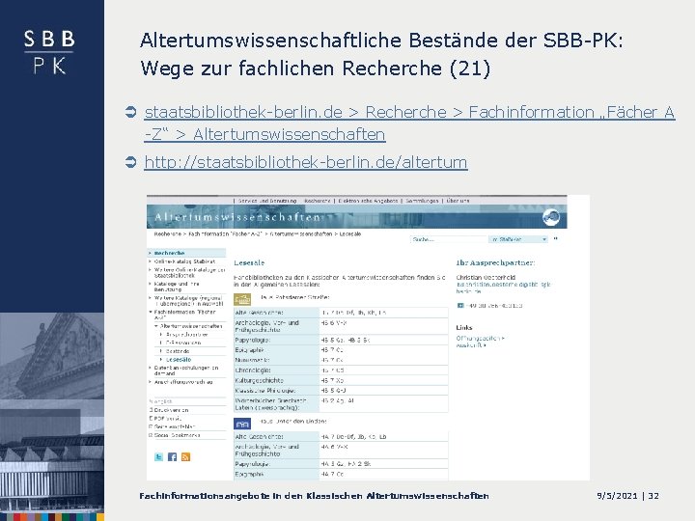Open Anschaffungsvorschlag sidebar entry
The image size is (695, 521).
[183, 381]
